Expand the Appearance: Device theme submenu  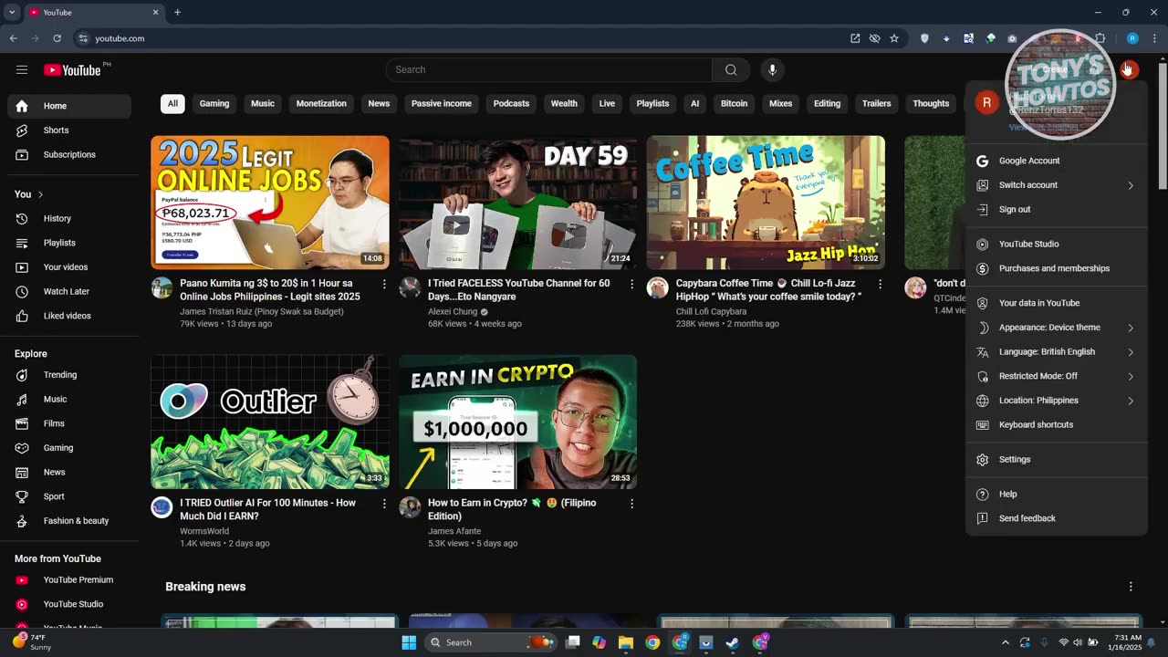click(x=1056, y=328)
